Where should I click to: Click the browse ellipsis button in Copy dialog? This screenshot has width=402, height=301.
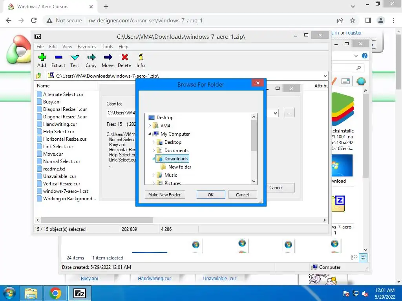[x=289, y=112]
